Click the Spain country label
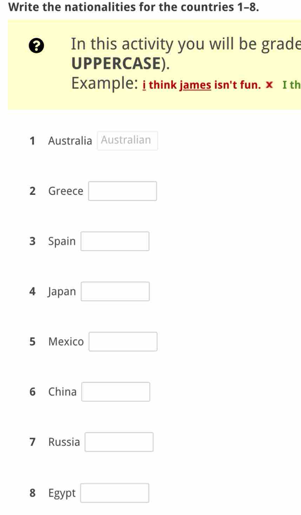Image resolution: width=301 pixels, height=515 pixels. 61,241
